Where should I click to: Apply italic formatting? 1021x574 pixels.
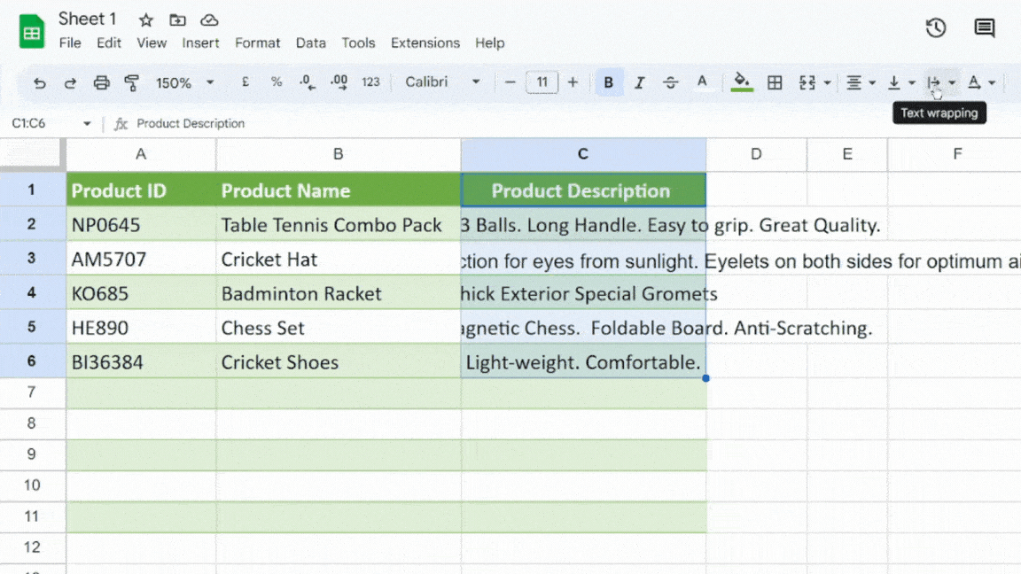639,82
